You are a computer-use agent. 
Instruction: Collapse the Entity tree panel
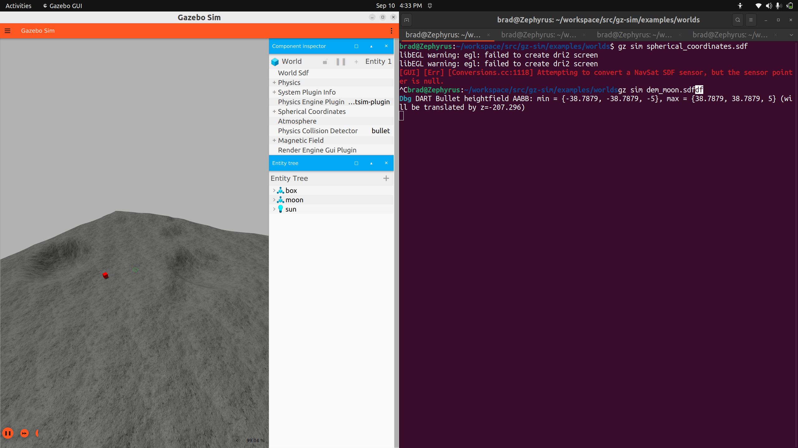tap(371, 163)
